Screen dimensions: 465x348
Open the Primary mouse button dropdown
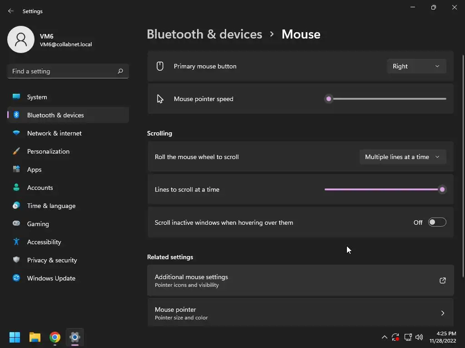[x=416, y=66]
